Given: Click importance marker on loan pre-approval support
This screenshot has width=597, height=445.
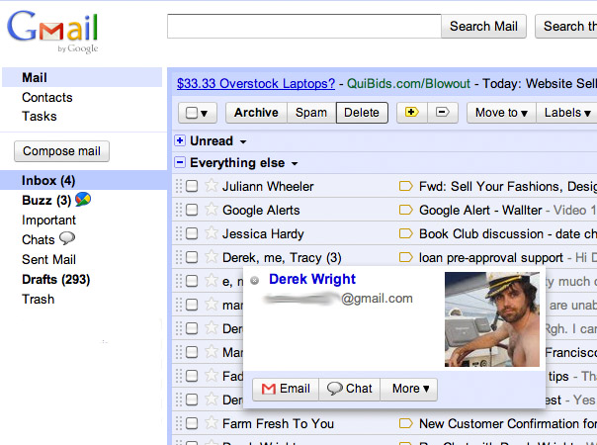Looking at the screenshot, I should [405, 257].
